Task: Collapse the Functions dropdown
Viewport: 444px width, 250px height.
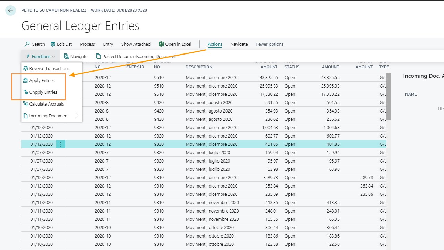Action: point(41,56)
